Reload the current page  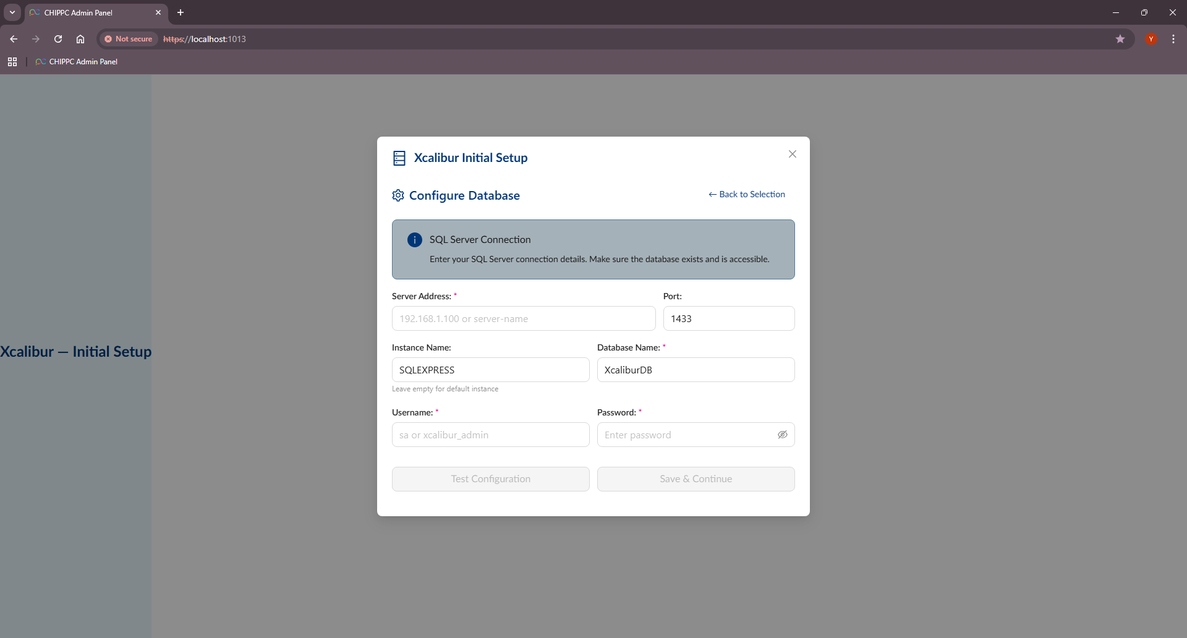tap(57, 38)
